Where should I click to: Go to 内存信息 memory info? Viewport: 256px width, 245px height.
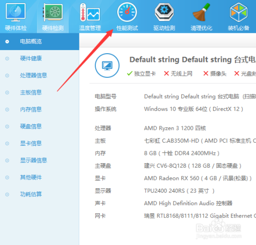pyautogui.click(x=31, y=109)
